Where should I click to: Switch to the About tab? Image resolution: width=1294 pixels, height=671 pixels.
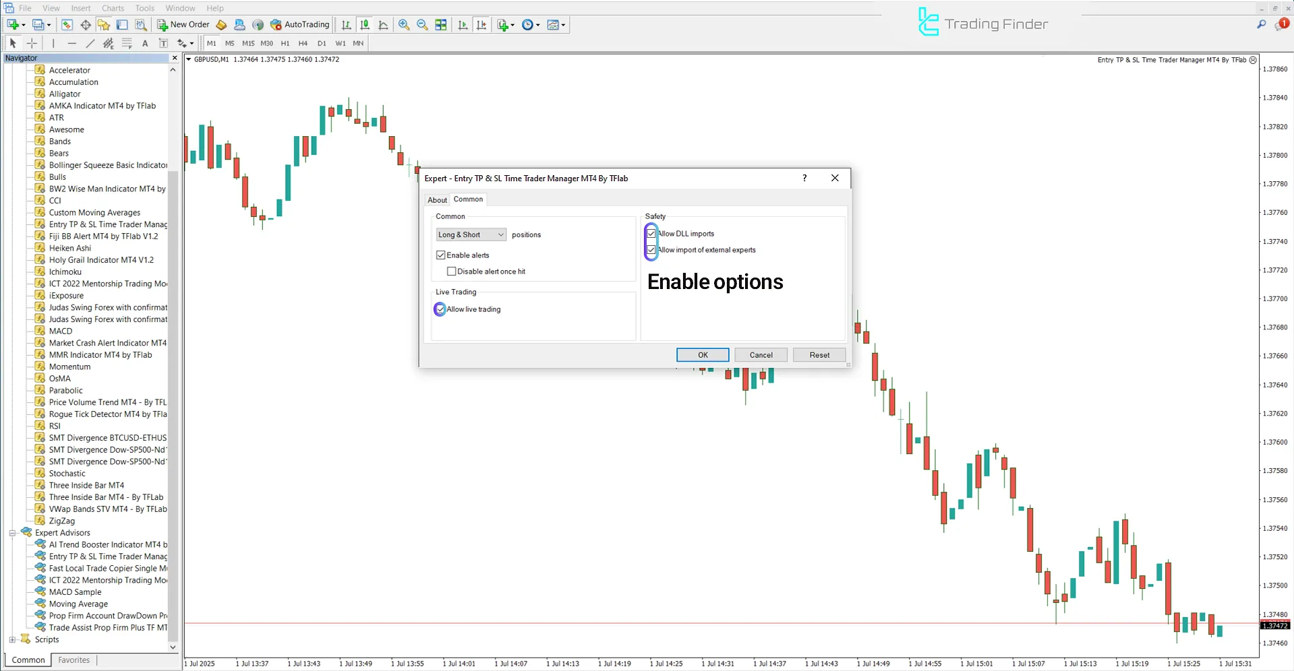pos(437,199)
